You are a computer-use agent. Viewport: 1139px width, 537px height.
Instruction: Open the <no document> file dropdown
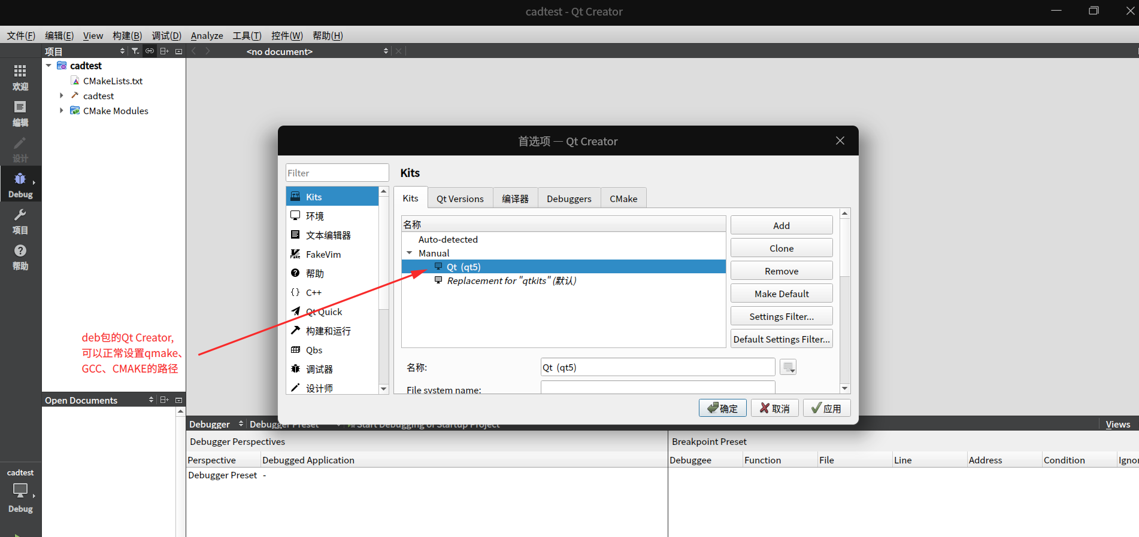[x=317, y=51]
